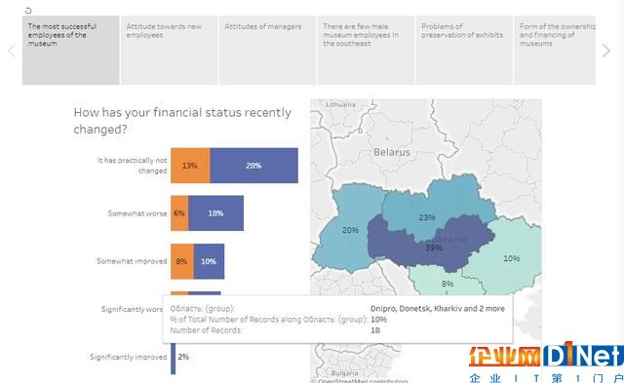Open the 'Attitudes of managers' tab
624x383 pixels.
point(267,50)
